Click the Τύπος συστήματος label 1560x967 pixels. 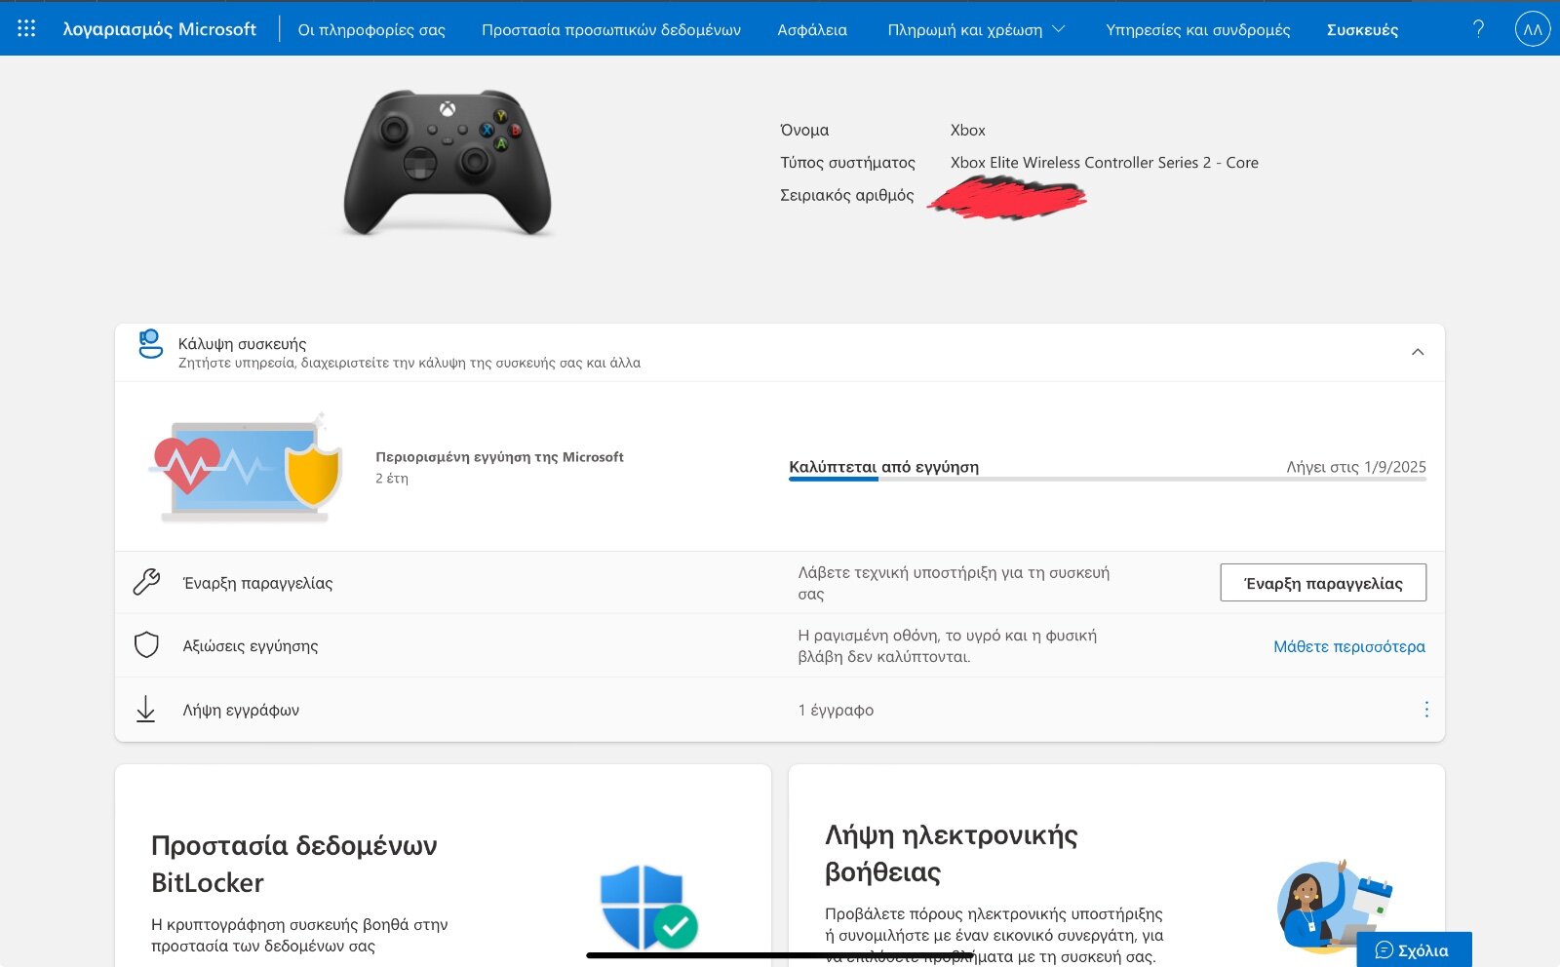coord(847,163)
